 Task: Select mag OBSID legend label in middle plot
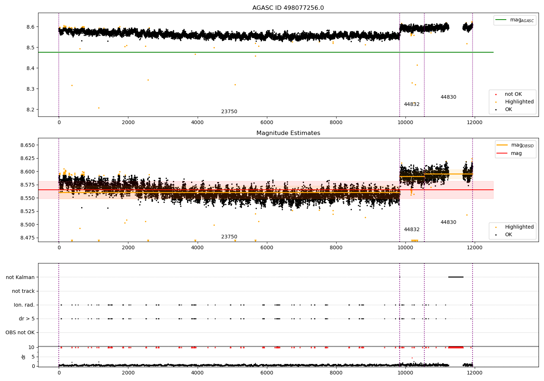(522, 145)
